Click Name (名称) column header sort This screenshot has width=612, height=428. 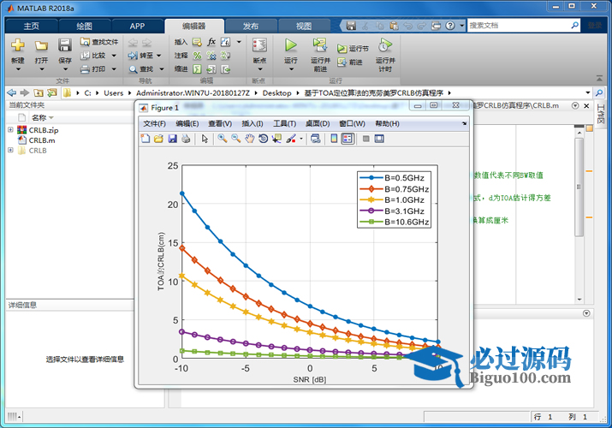42,117
